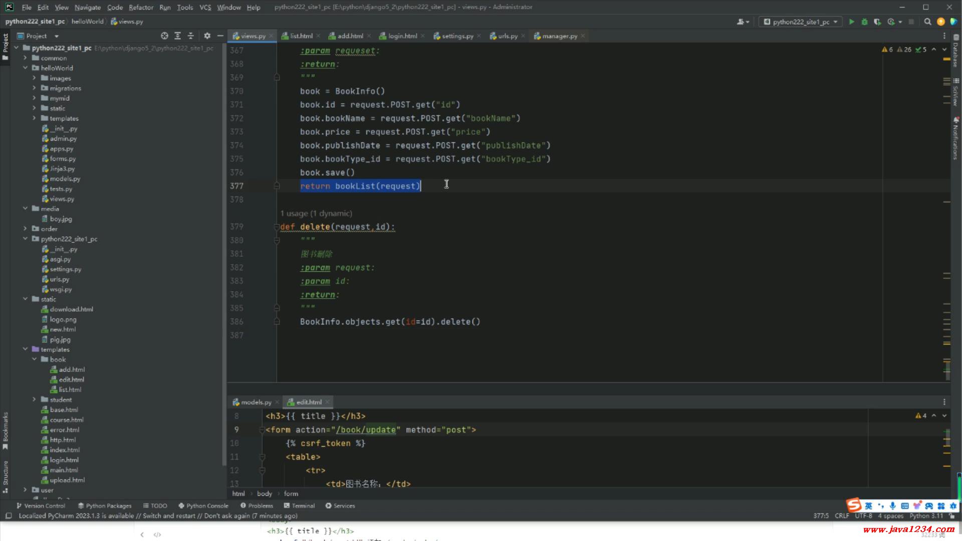Toggle the Bookmarks side tool window
This screenshot has height=541, width=962.
tap(6, 430)
